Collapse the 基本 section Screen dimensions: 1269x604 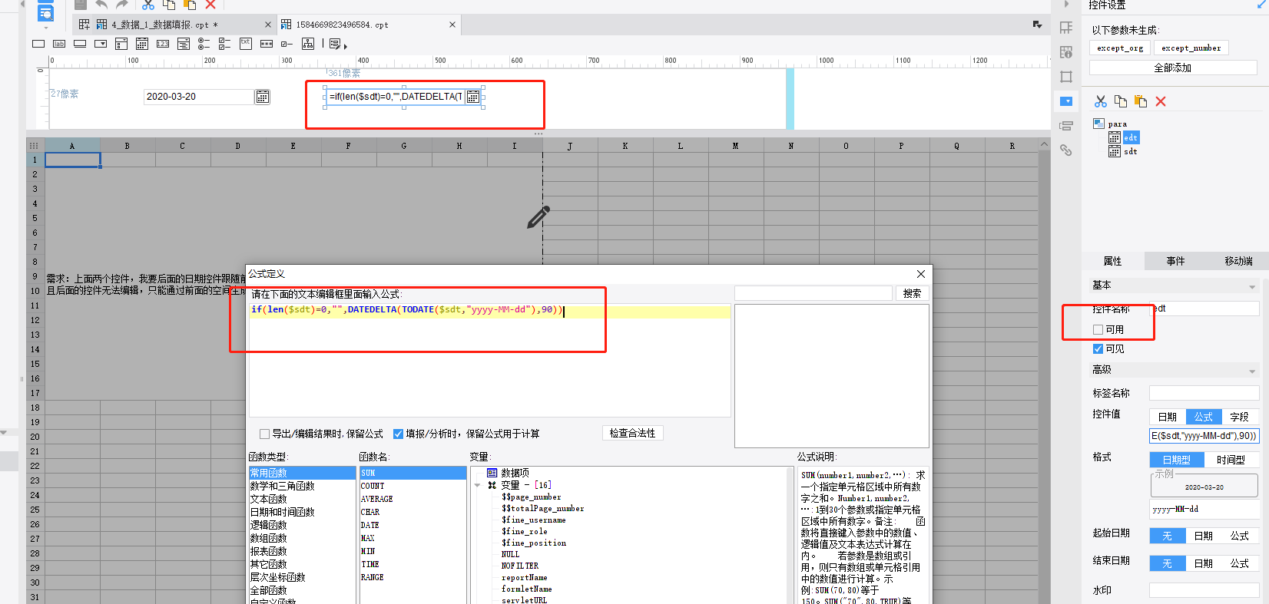(x=1252, y=286)
